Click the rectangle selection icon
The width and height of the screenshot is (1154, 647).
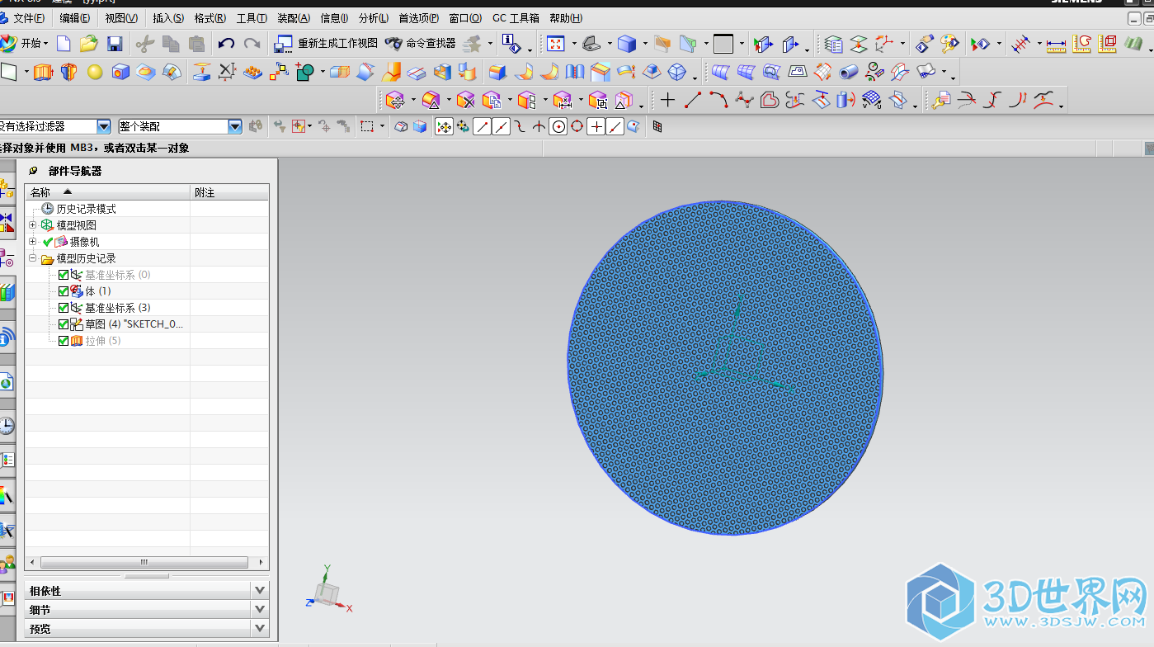tap(367, 126)
